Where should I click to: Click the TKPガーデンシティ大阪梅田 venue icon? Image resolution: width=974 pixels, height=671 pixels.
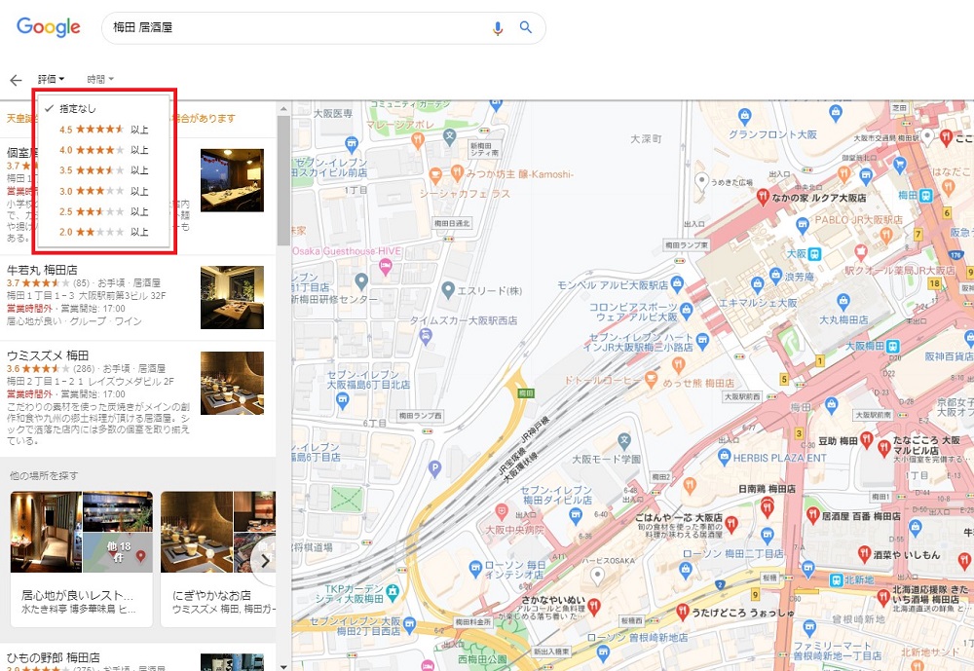pos(392,593)
